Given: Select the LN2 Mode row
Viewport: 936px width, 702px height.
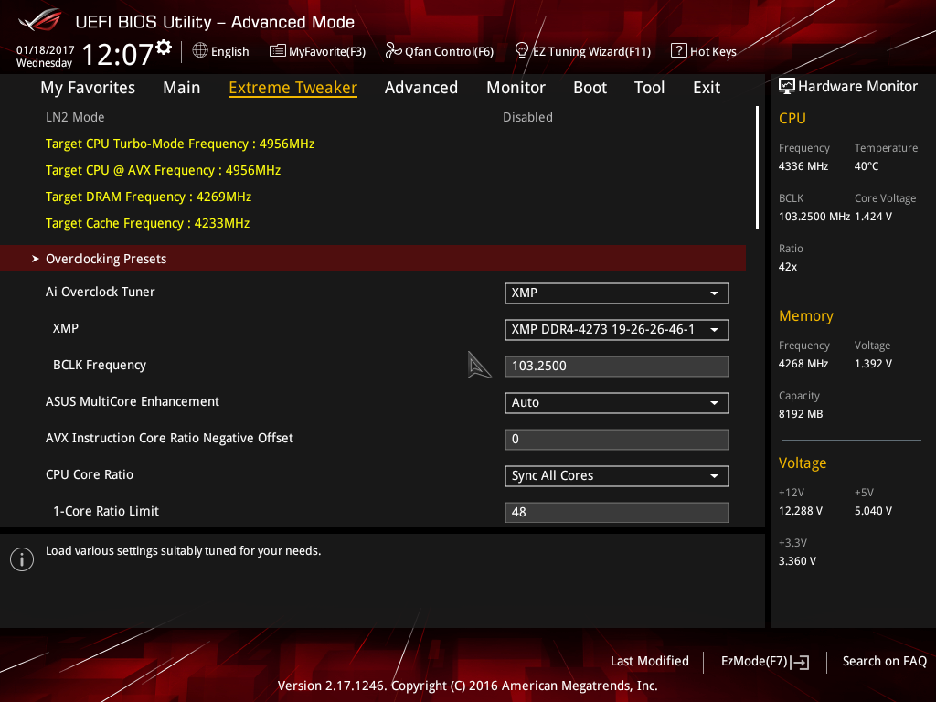Looking at the screenshot, I should [373, 117].
